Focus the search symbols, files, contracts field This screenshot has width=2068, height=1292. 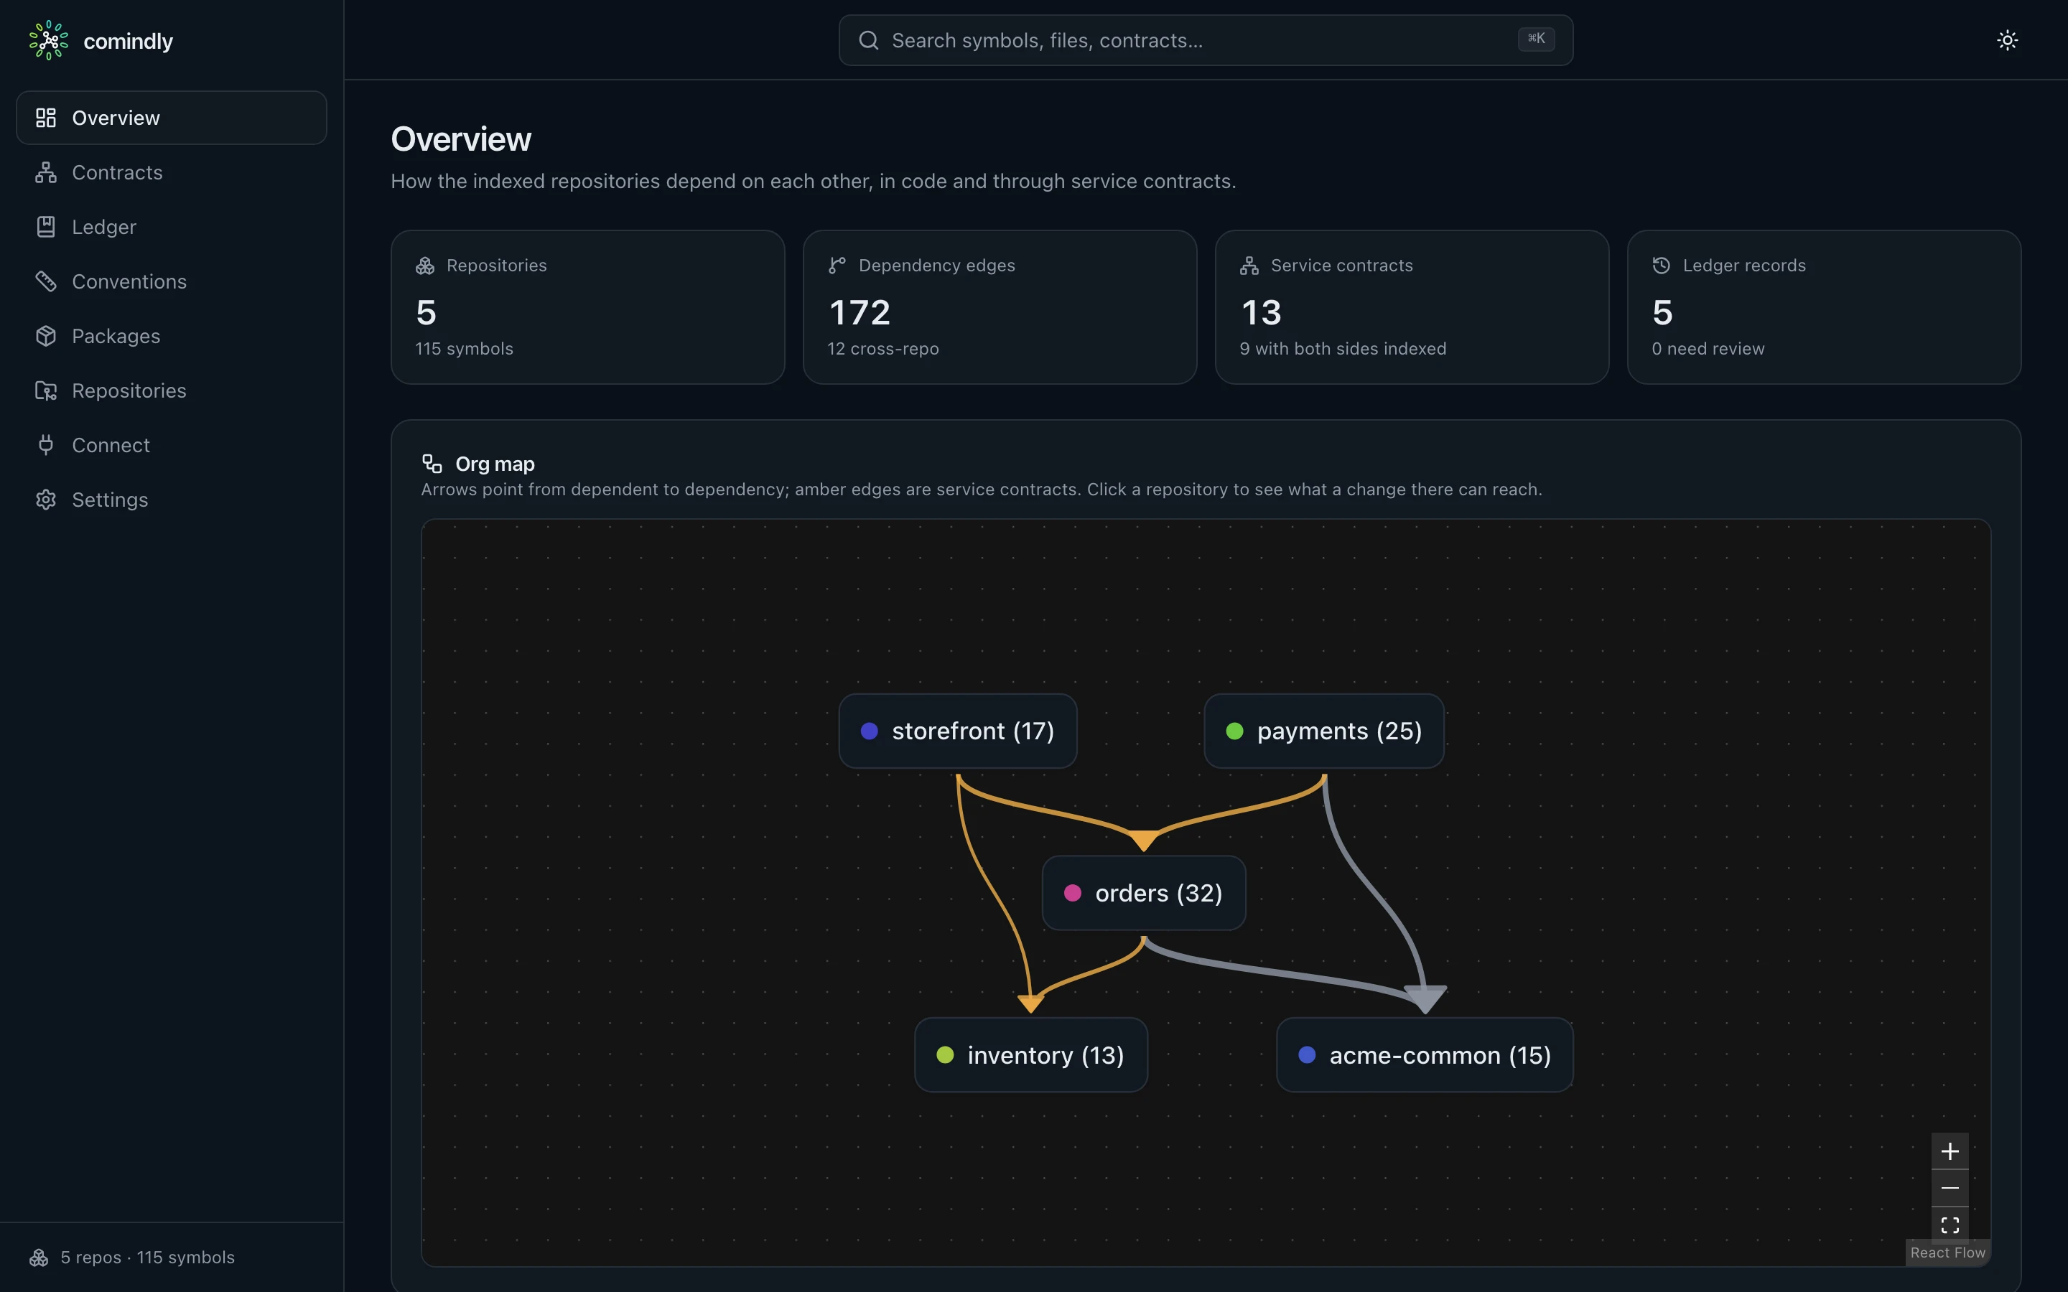point(1206,40)
